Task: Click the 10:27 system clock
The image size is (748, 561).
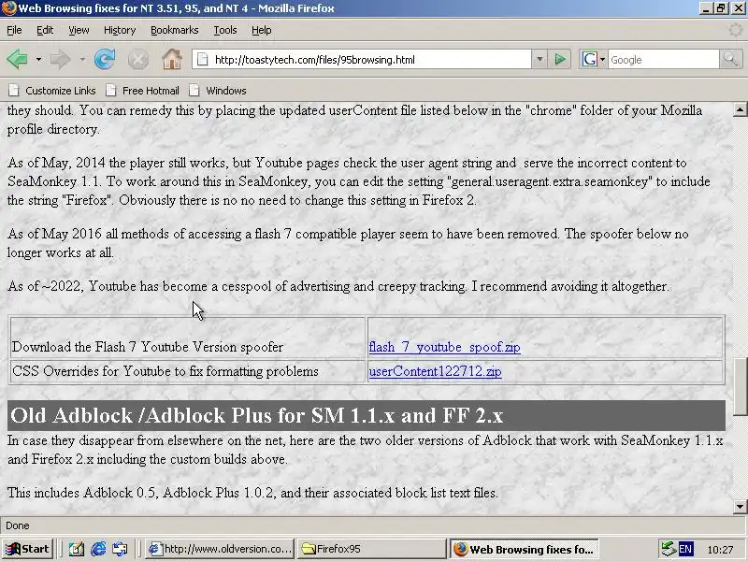Action: tap(720, 550)
